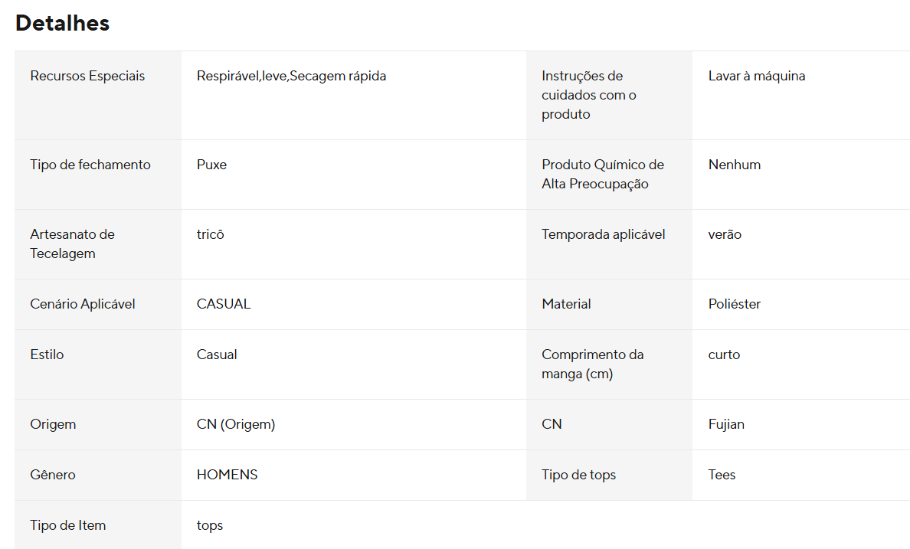The height and width of the screenshot is (549, 910).
Task: Click Produto Químico de Alta Preocupação label
Action: [x=602, y=175]
